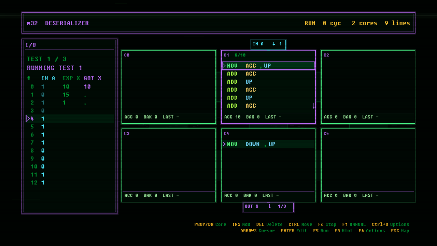This screenshot has height=246, width=437.
Task: Click the current-row marker at I/O row 4
Action: (28, 119)
